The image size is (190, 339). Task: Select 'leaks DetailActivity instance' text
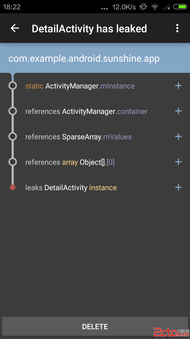point(71,188)
